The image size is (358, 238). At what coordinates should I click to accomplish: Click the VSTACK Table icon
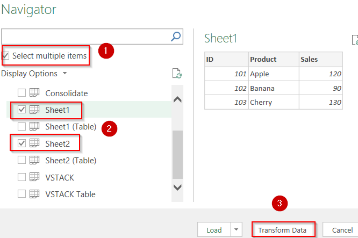[34, 194]
